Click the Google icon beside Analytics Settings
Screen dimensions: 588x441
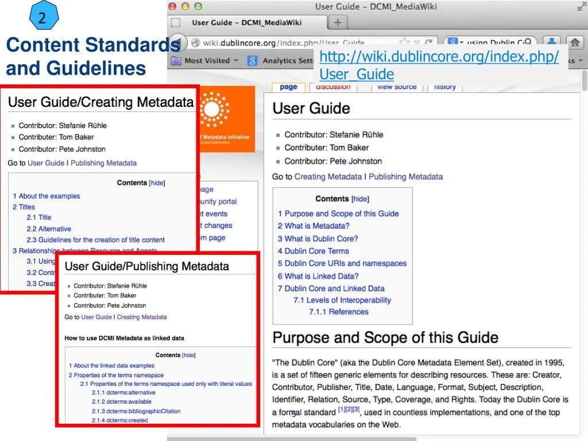253,60
